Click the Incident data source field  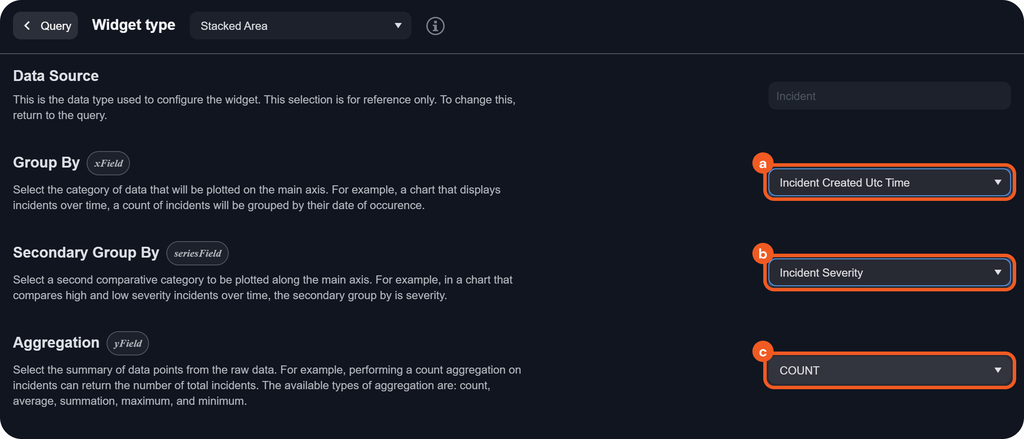(x=889, y=96)
